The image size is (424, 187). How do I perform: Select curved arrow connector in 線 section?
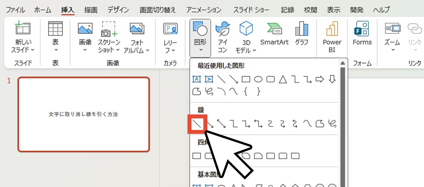[x=283, y=124]
